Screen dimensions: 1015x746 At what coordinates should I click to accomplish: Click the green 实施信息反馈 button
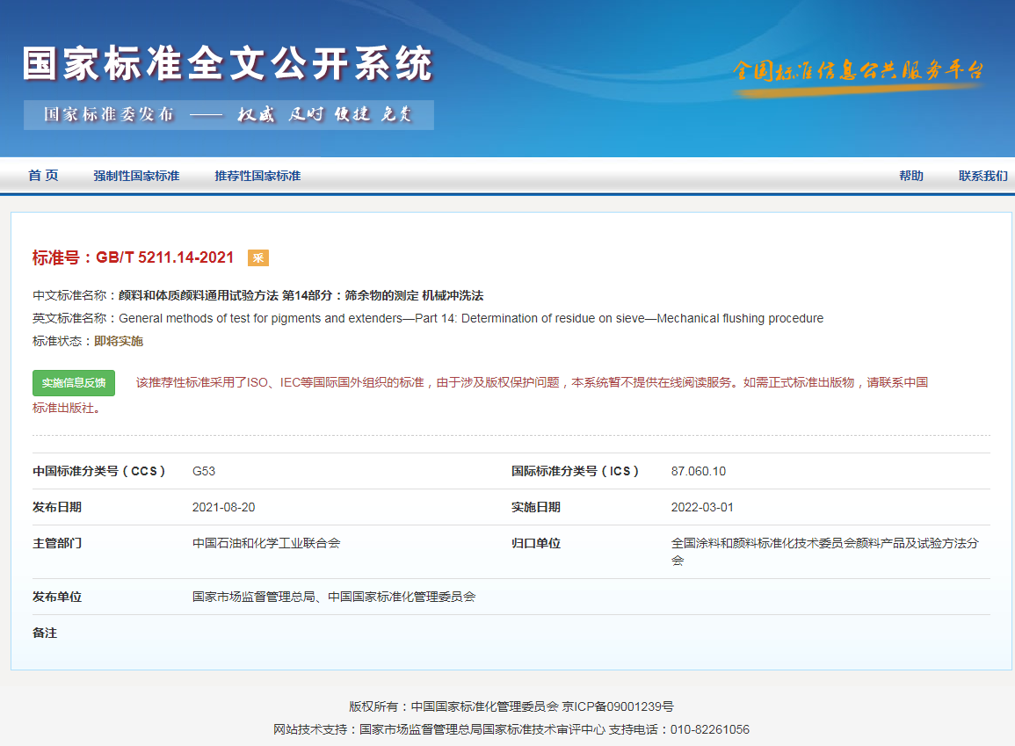tap(74, 383)
